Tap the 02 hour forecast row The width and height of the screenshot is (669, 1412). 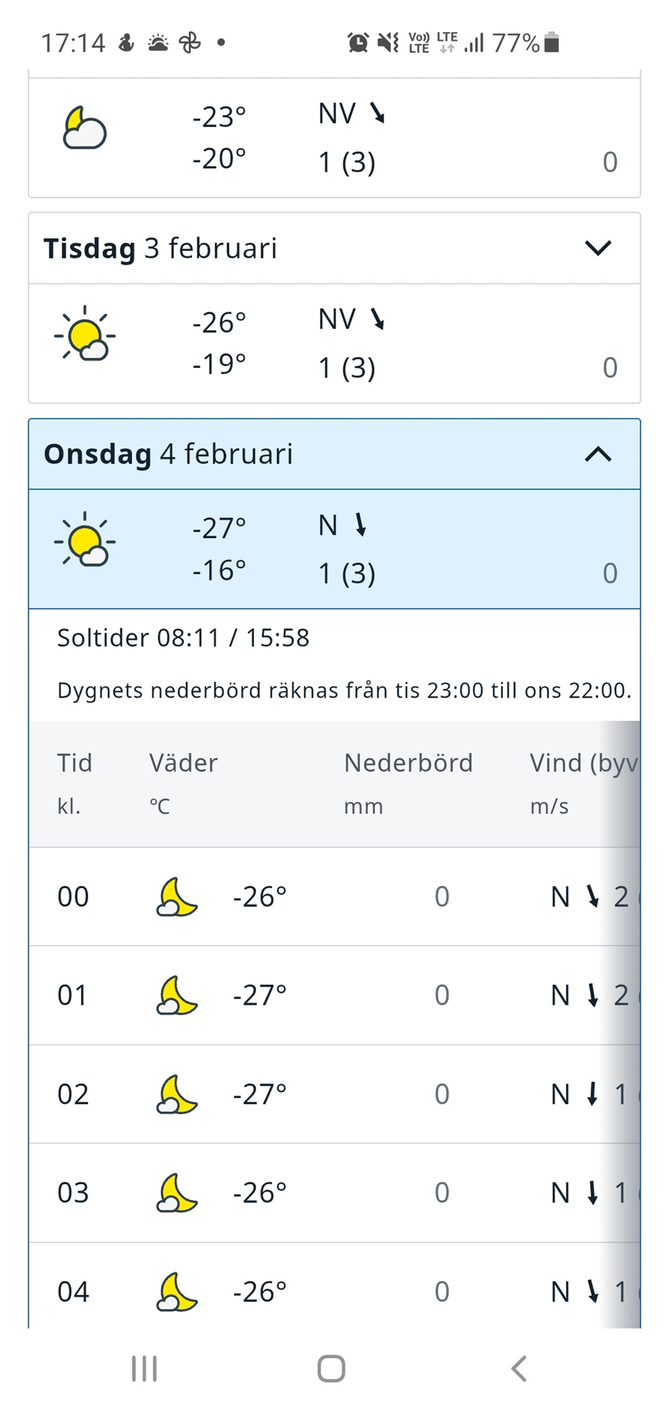pyautogui.click(x=334, y=1094)
